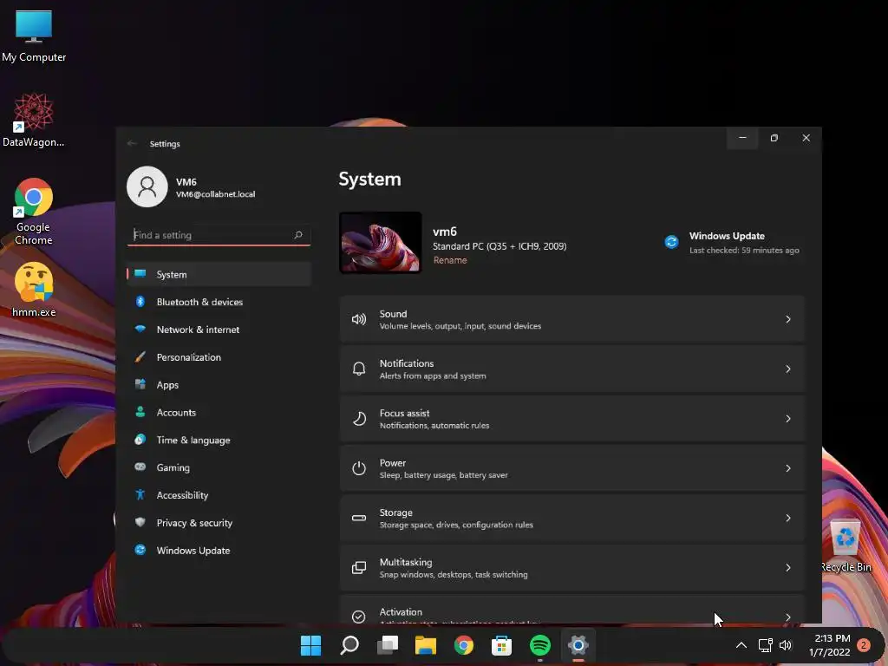Expand the Notifications row chevron
Image resolution: width=888 pixels, height=666 pixels.
pyautogui.click(x=787, y=369)
